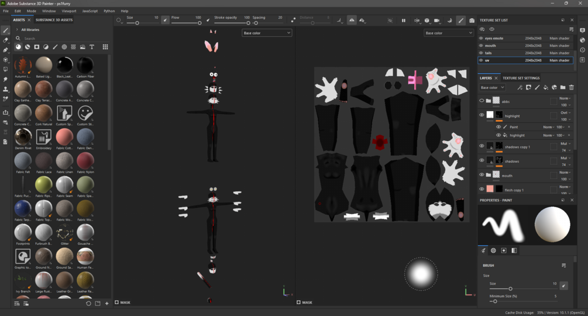This screenshot has height=316, width=588.
Task: Close the Assets tab
Action: (29, 20)
